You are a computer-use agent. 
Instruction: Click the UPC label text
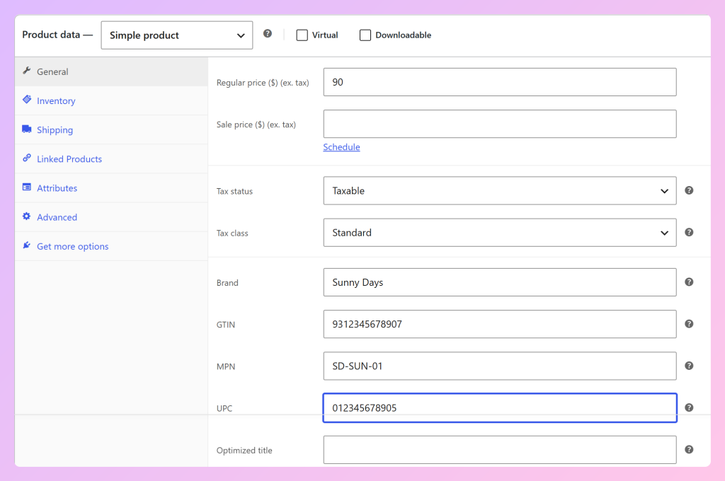click(224, 408)
